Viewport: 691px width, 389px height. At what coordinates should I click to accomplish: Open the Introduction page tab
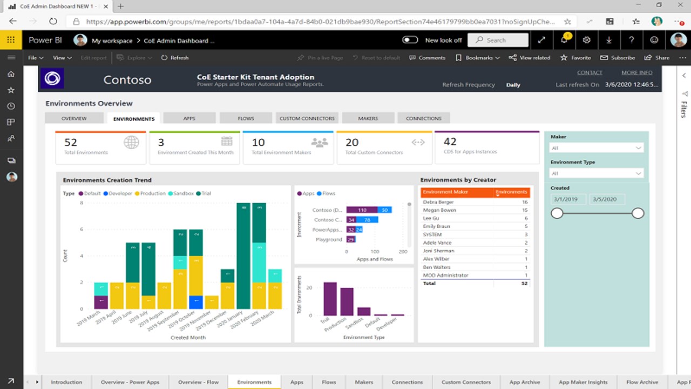[66, 382]
